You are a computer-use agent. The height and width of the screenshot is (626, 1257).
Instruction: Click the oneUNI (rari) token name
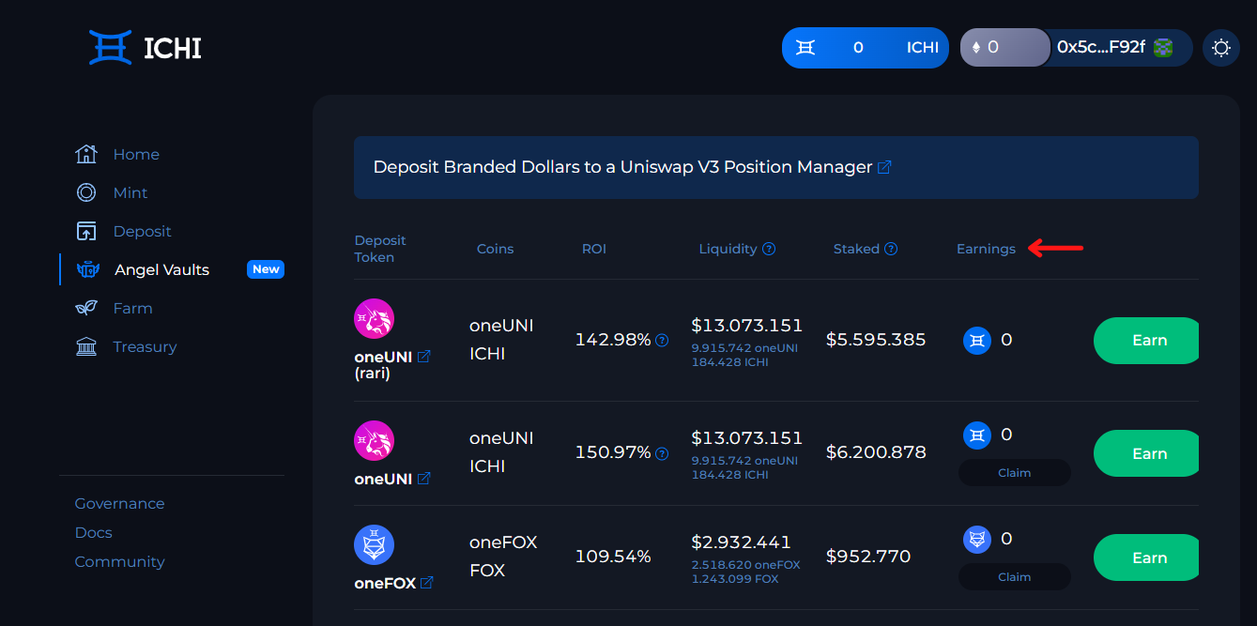click(x=384, y=365)
